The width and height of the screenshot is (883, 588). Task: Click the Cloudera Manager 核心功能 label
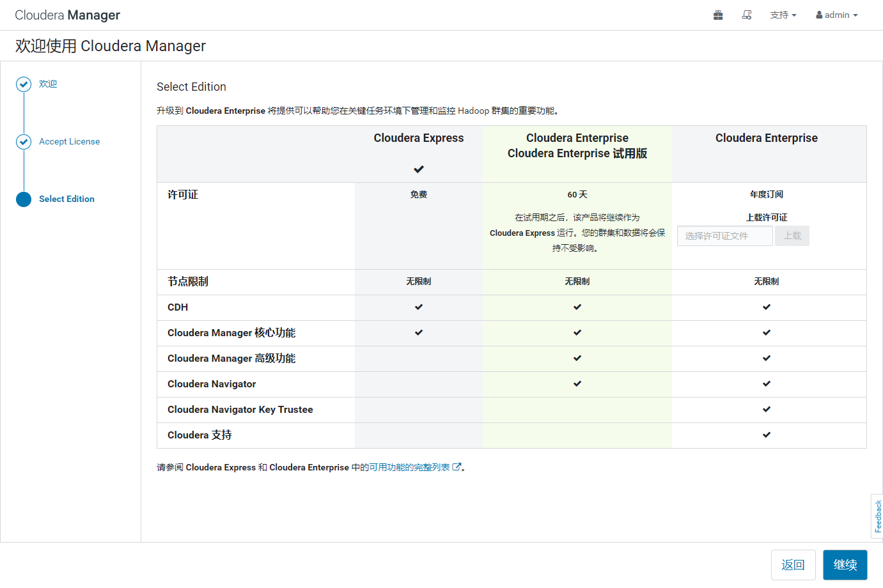click(231, 332)
